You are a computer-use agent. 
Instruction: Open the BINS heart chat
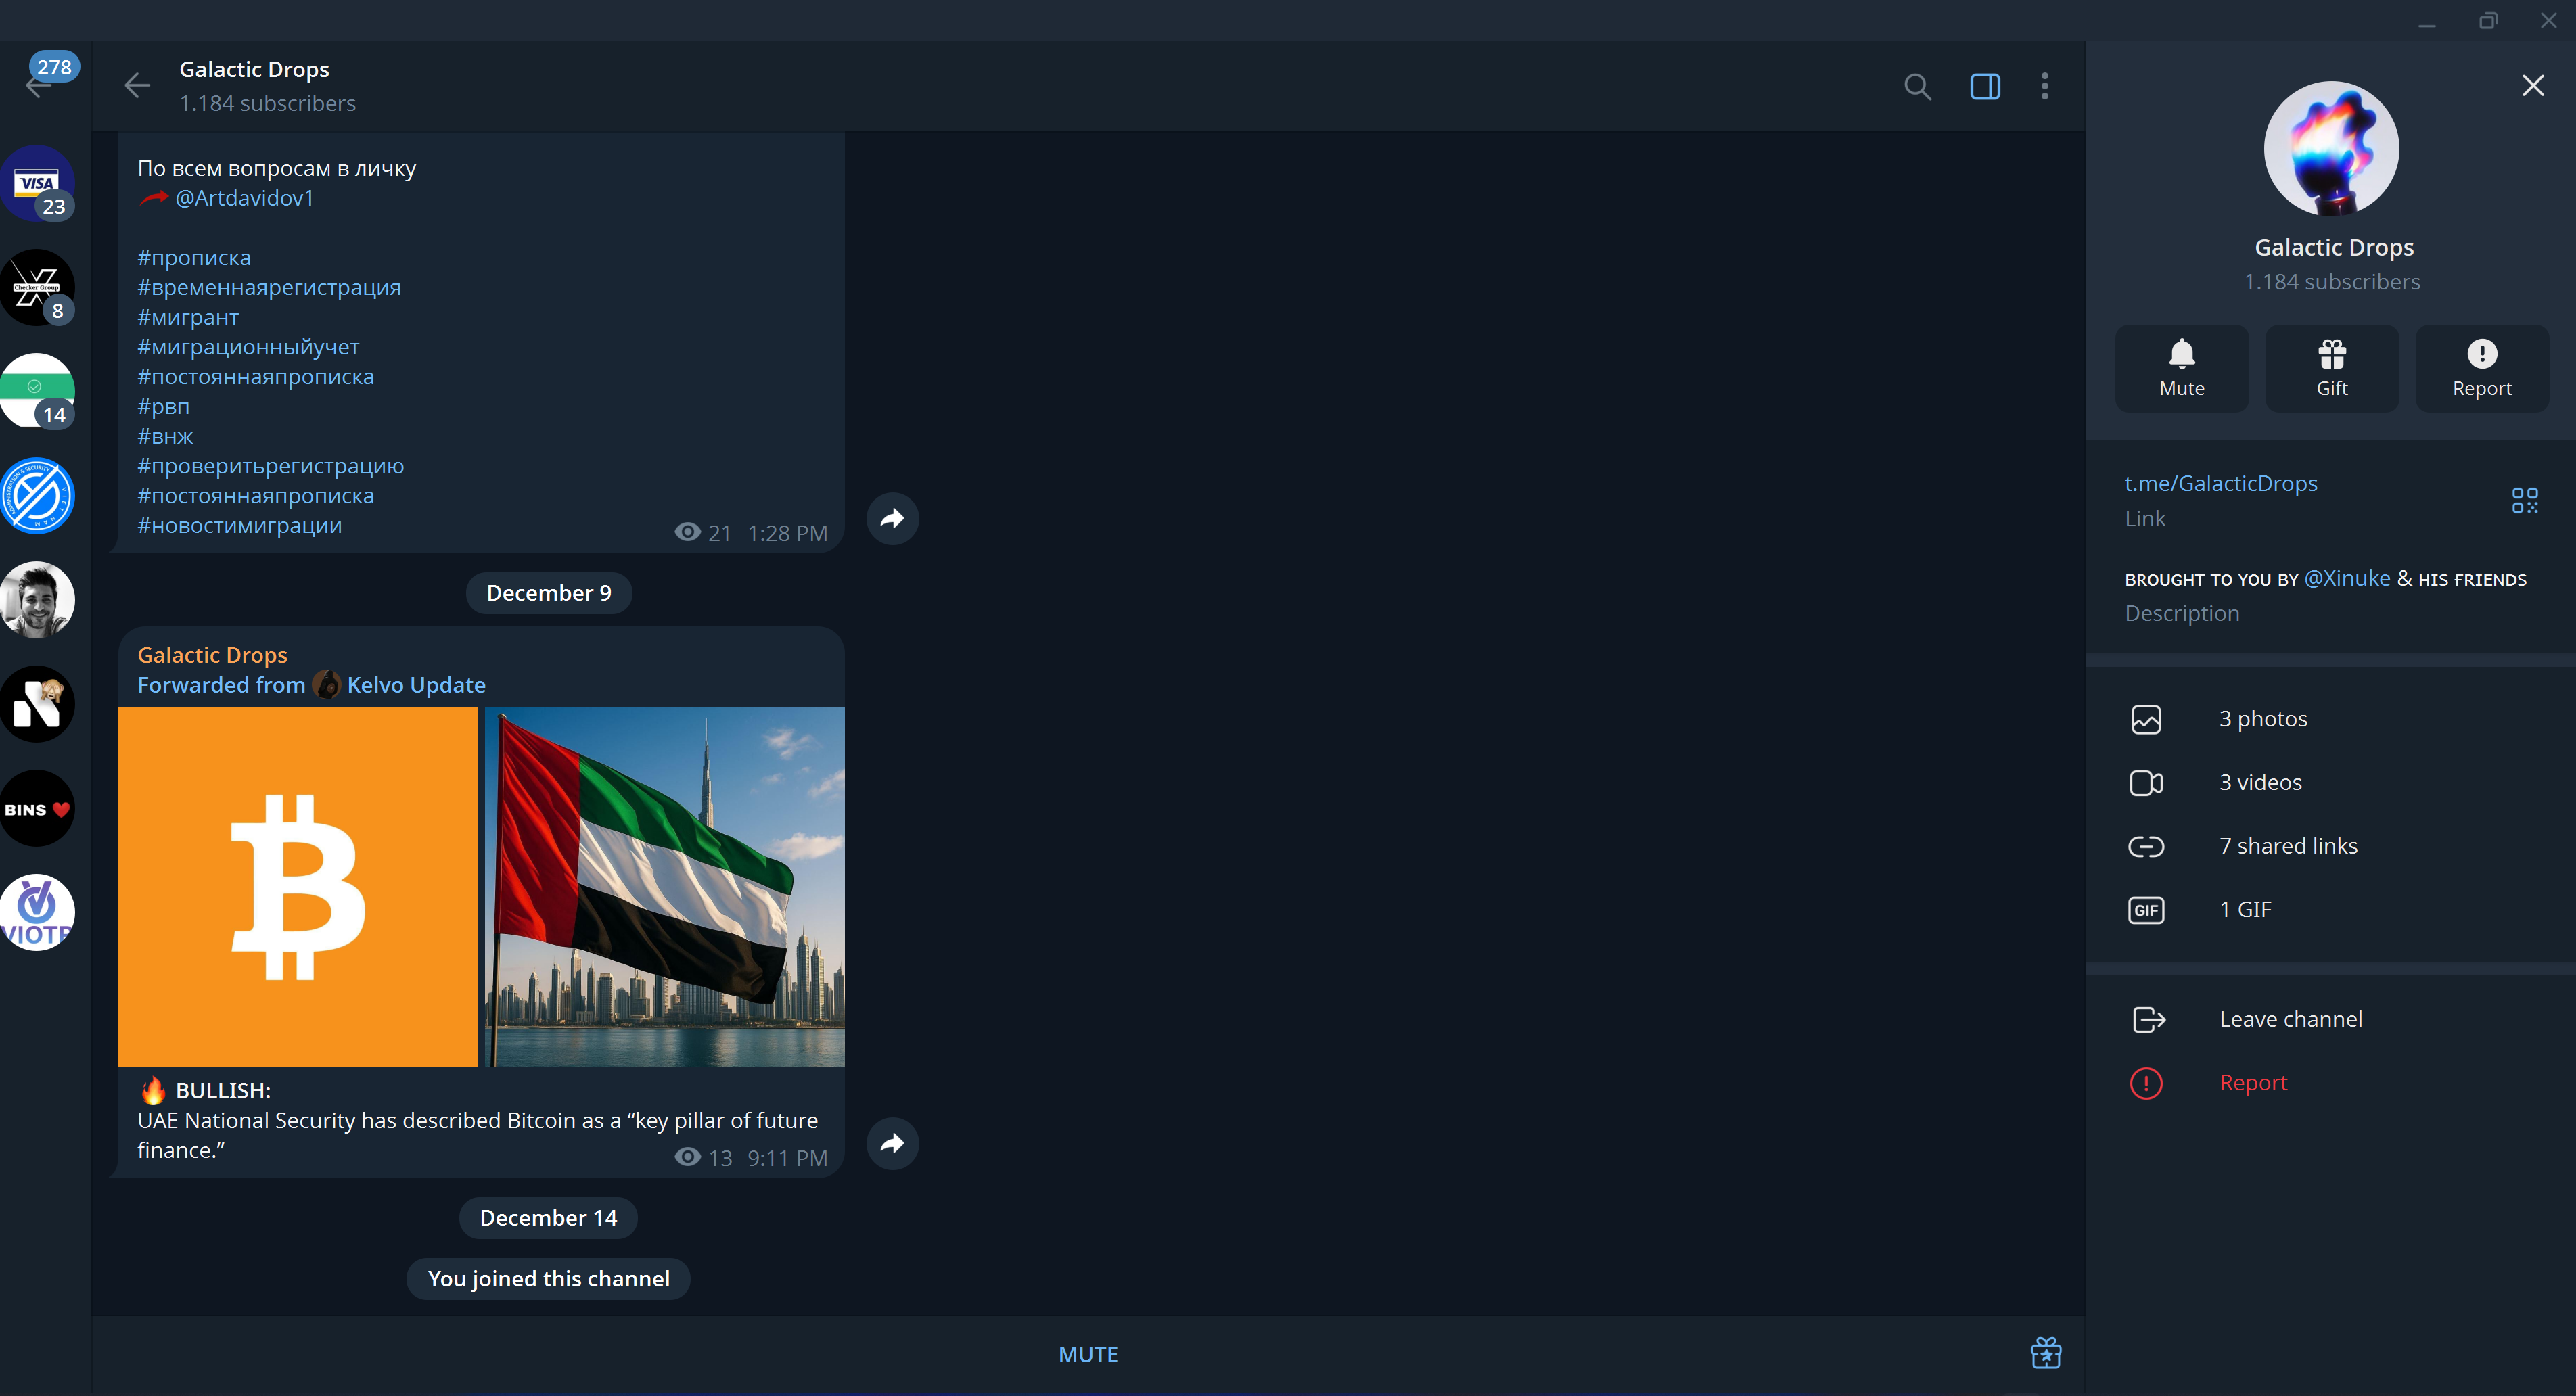click(x=38, y=808)
